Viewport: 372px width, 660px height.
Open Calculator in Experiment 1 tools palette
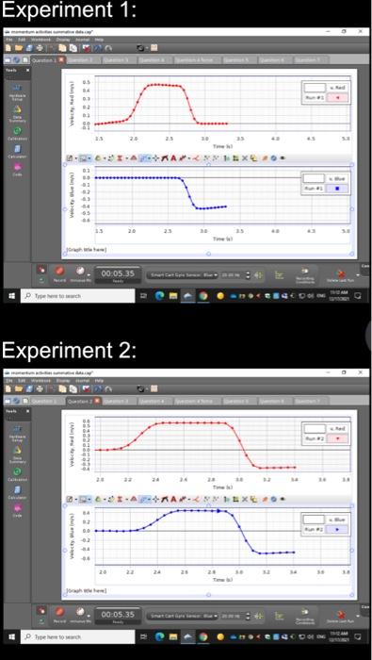[17, 151]
